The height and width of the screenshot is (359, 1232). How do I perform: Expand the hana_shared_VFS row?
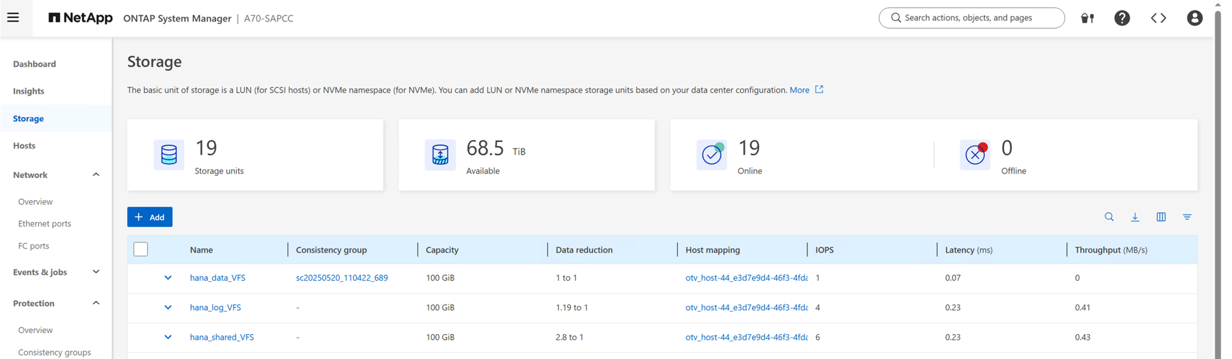[x=168, y=337]
